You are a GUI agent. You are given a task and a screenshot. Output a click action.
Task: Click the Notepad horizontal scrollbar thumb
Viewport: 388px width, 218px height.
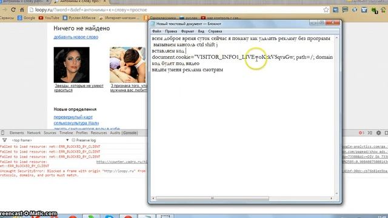click(212, 198)
